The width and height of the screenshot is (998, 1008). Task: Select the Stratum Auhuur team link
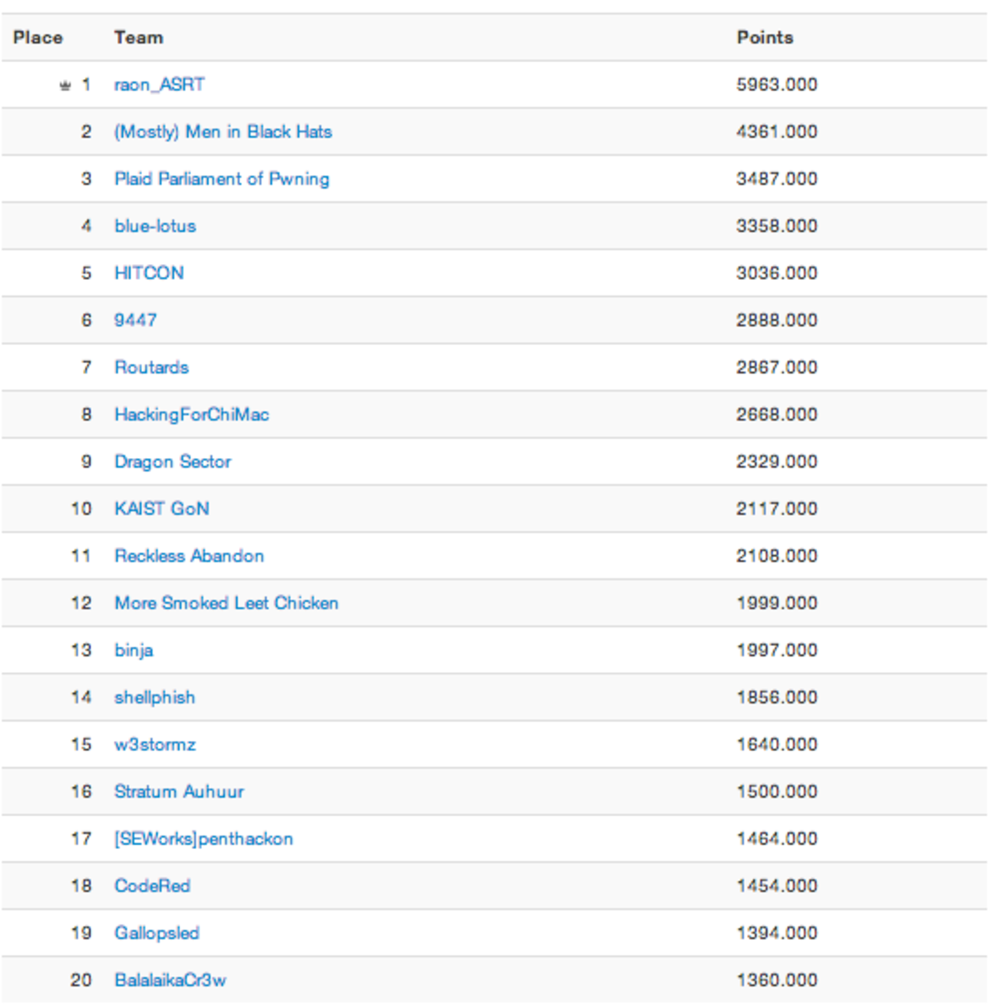click(179, 792)
